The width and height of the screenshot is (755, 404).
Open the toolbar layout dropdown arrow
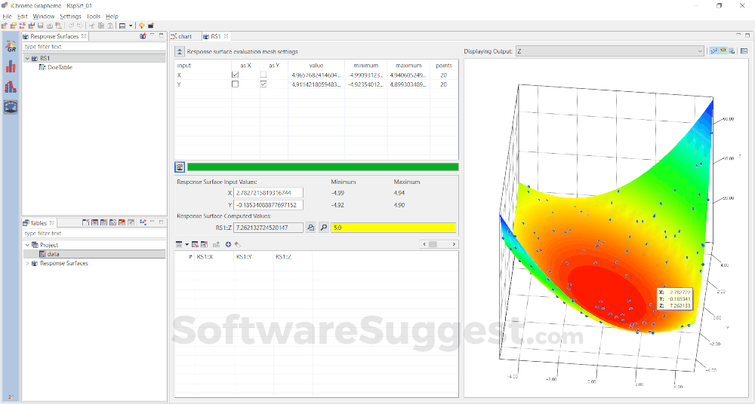click(x=131, y=26)
